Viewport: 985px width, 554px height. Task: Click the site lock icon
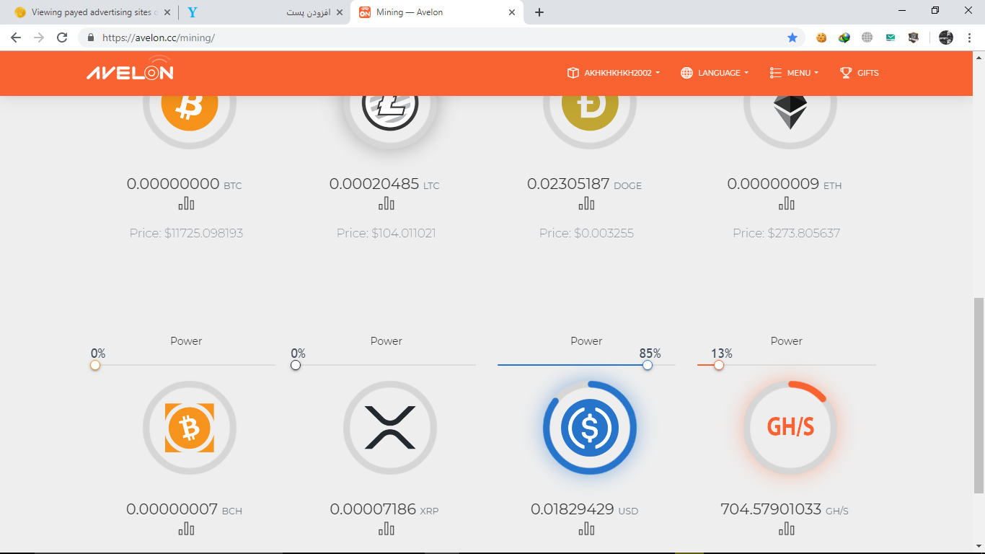tap(91, 38)
